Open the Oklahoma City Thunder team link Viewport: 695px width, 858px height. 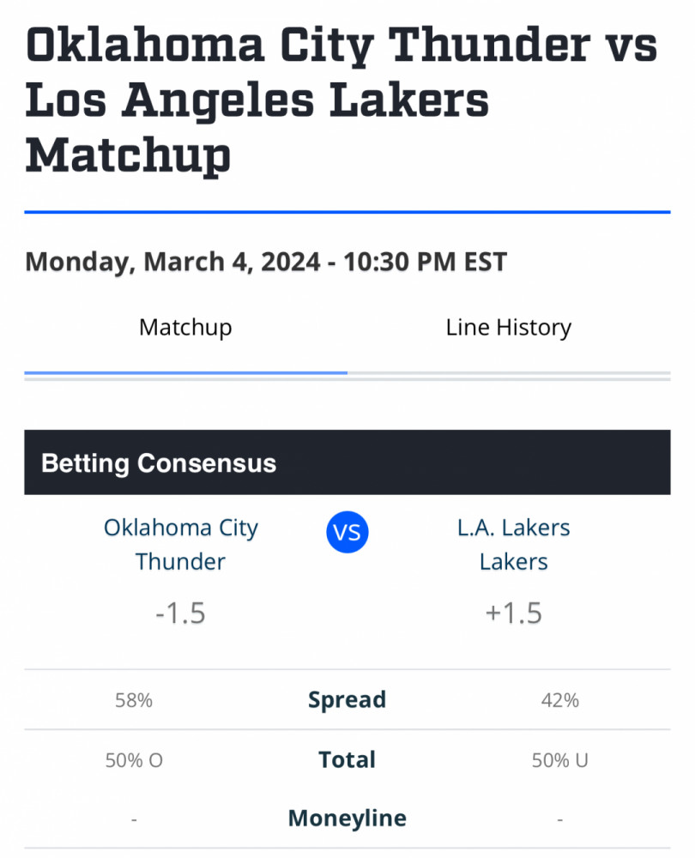181,544
